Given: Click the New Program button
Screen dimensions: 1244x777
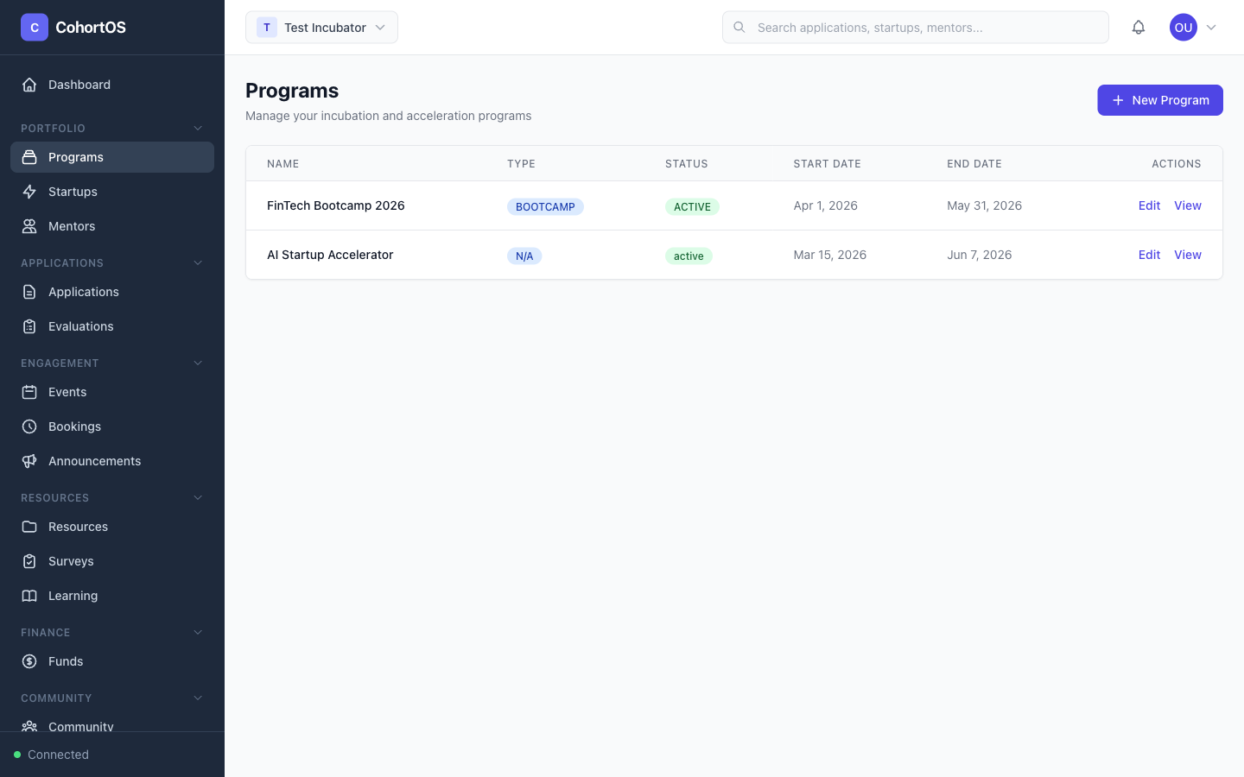Looking at the screenshot, I should [1160, 100].
